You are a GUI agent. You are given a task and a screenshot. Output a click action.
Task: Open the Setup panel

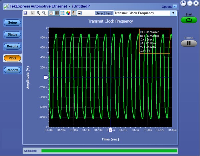pos(12,23)
